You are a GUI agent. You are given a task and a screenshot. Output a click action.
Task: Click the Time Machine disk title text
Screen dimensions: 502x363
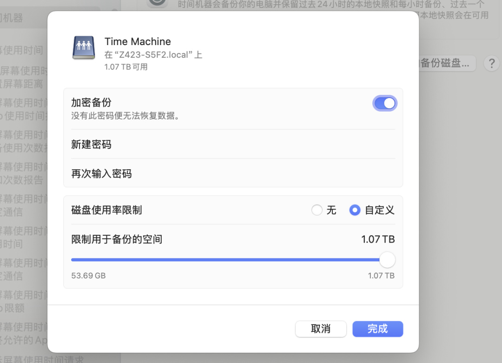(x=138, y=42)
